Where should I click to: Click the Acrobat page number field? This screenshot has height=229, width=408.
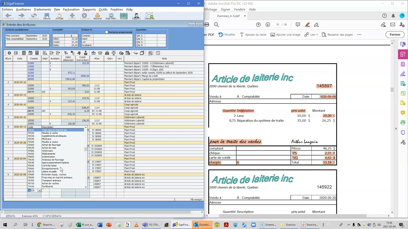pos(278,25)
